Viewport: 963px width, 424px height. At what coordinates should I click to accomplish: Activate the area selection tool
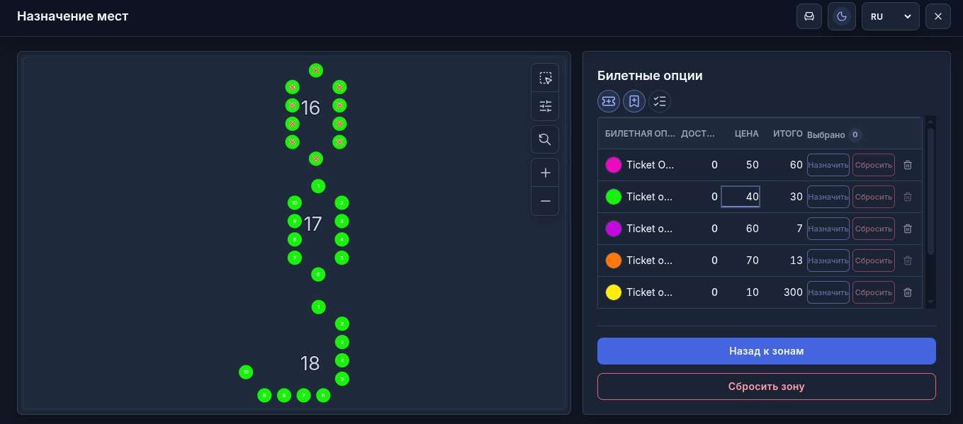click(x=545, y=78)
